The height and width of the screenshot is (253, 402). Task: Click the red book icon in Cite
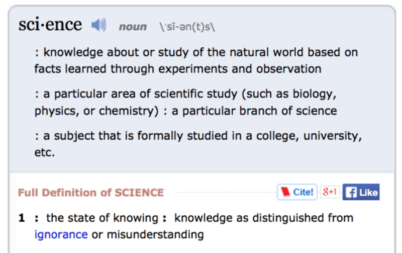point(285,192)
